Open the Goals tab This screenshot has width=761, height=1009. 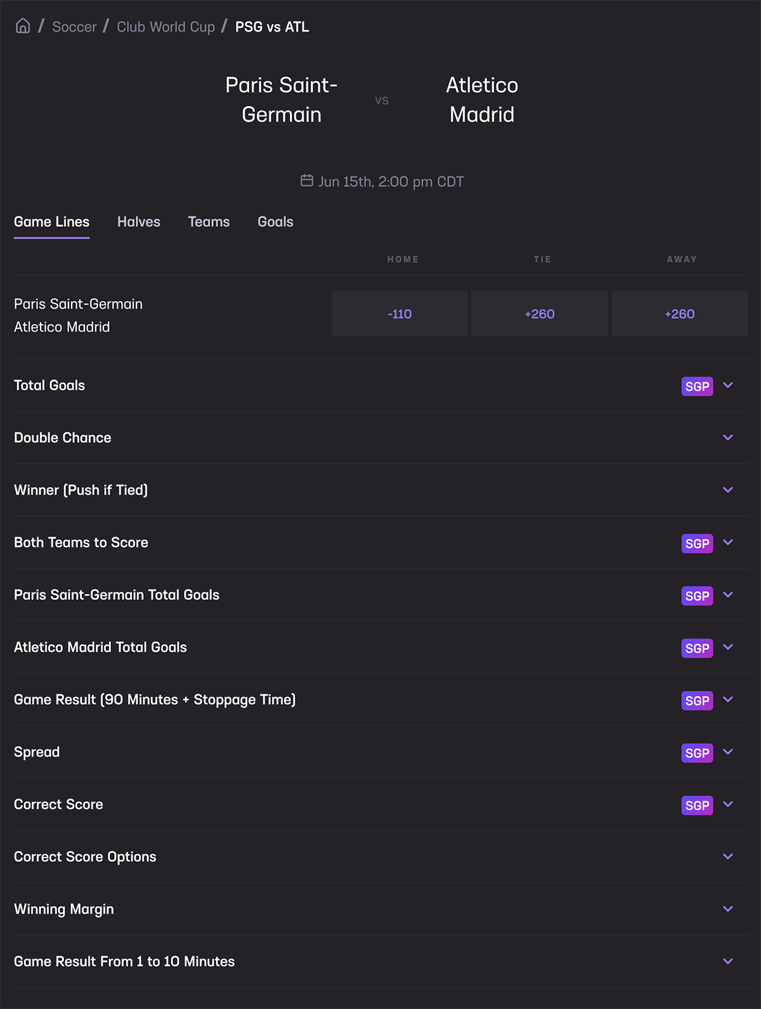[x=275, y=222]
